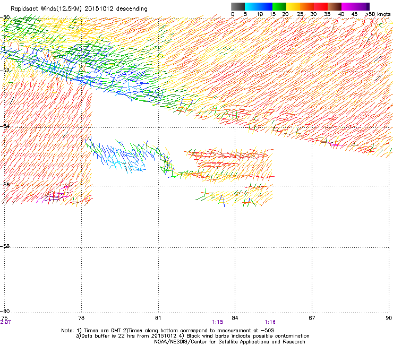Click the '10' legend scale label

click(260, 14)
